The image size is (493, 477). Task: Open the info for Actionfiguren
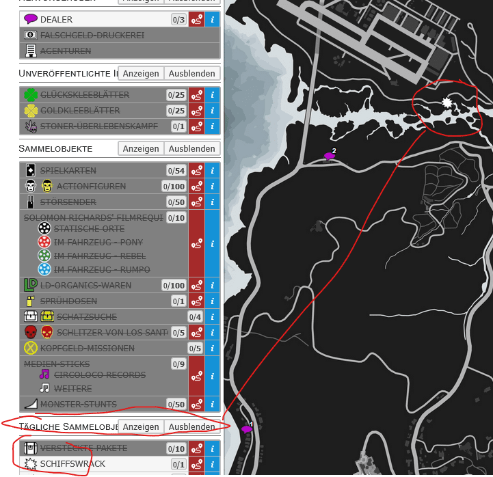point(212,187)
